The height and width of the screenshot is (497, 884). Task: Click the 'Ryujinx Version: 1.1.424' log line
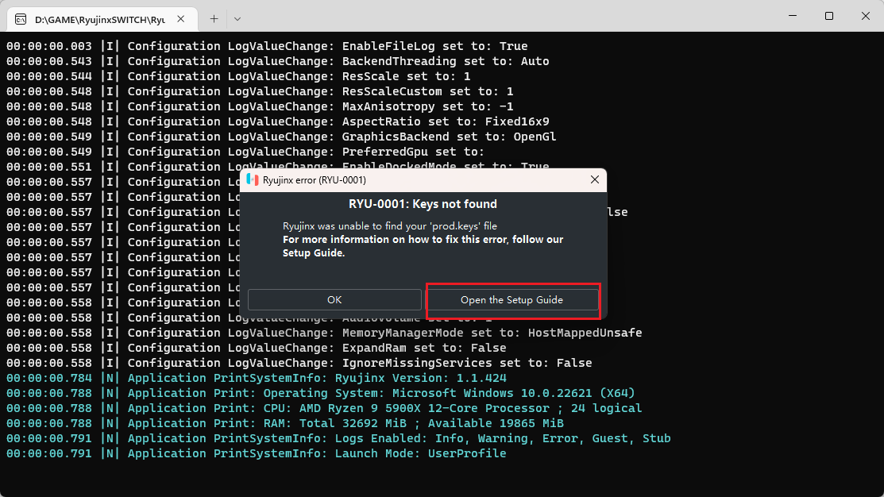(x=257, y=378)
